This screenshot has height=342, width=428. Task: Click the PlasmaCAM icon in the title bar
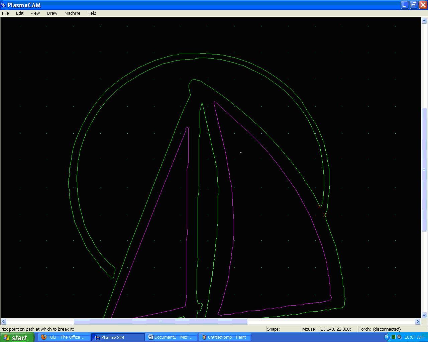click(3, 5)
